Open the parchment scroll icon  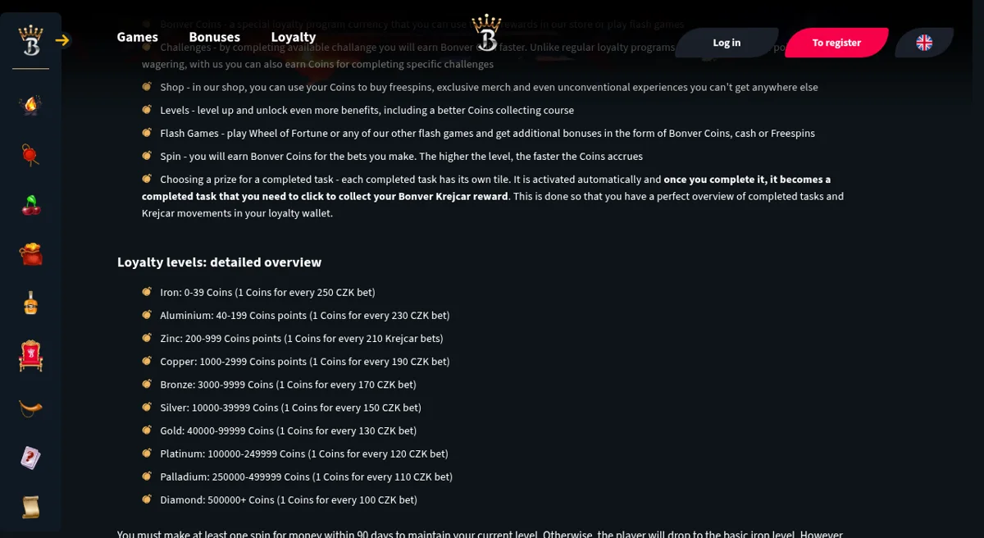click(x=30, y=507)
